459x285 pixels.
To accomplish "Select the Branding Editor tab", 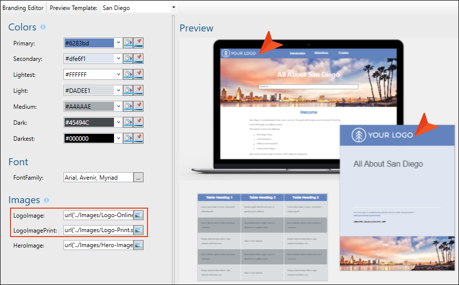I will click(23, 8).
